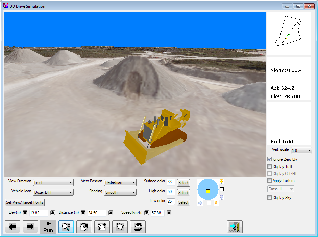Image resolution: width=318 pixels, height=237 pixels.
Task: Click the yellow square in sun position dial
Action: 208,191
